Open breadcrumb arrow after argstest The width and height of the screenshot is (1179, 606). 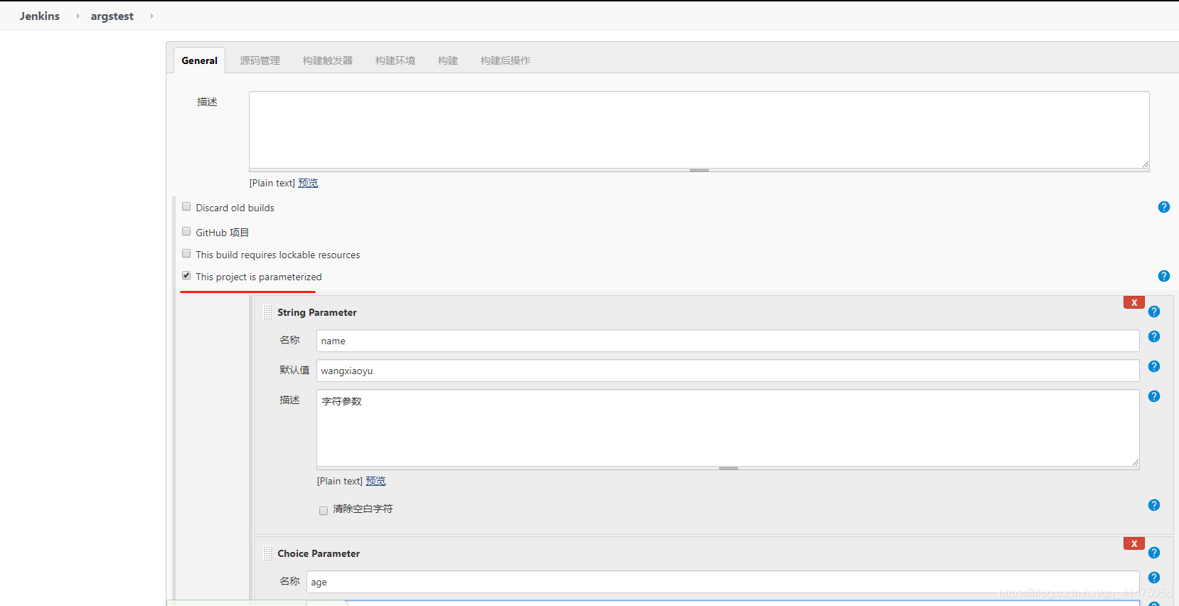tap(151, 16)
